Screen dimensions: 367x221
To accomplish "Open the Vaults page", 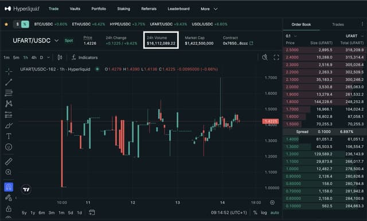I will click(x=75, y=9).
